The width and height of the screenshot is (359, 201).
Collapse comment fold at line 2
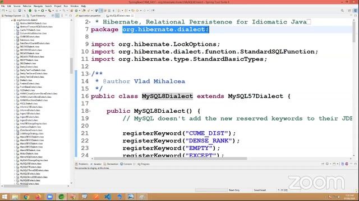point(90,22)
